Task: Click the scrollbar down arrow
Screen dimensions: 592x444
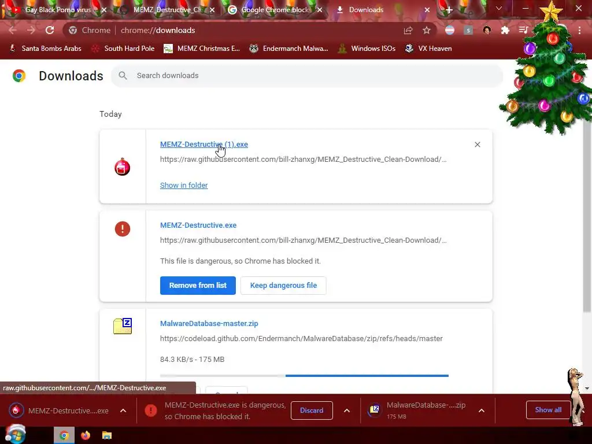Action: [x=587, y=388]
